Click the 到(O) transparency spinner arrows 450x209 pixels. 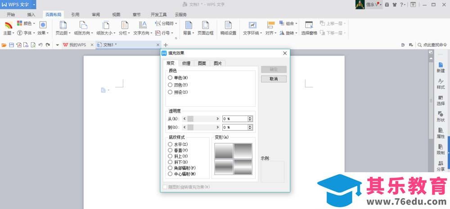point(250,127)
